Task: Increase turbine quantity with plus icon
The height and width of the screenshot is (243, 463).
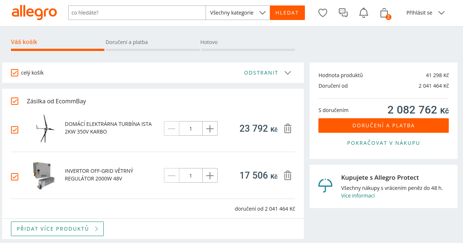Action: [x=210, y=128]
